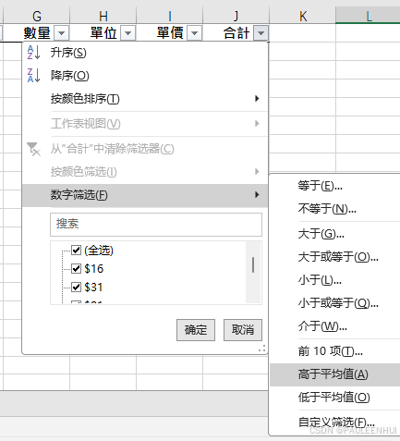Open filter dropdown for 單價 column

195,33
